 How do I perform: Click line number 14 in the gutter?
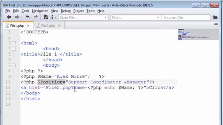tap(8, 104)
